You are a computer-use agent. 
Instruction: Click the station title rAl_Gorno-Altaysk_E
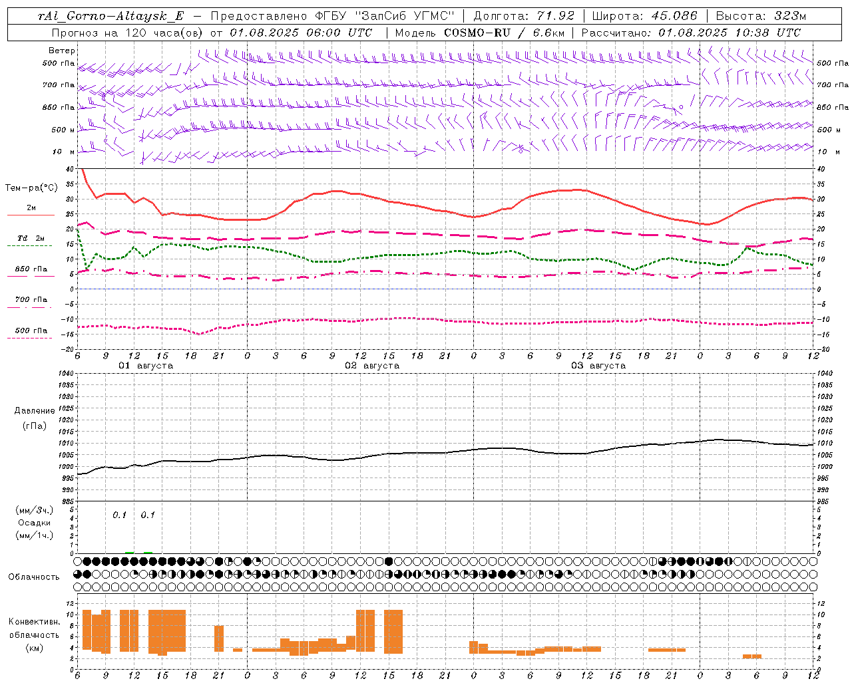(110, 16)
